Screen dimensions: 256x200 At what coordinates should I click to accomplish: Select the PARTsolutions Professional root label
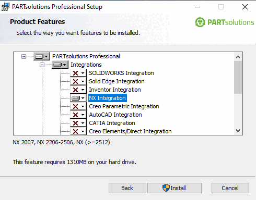click(86, 56)
